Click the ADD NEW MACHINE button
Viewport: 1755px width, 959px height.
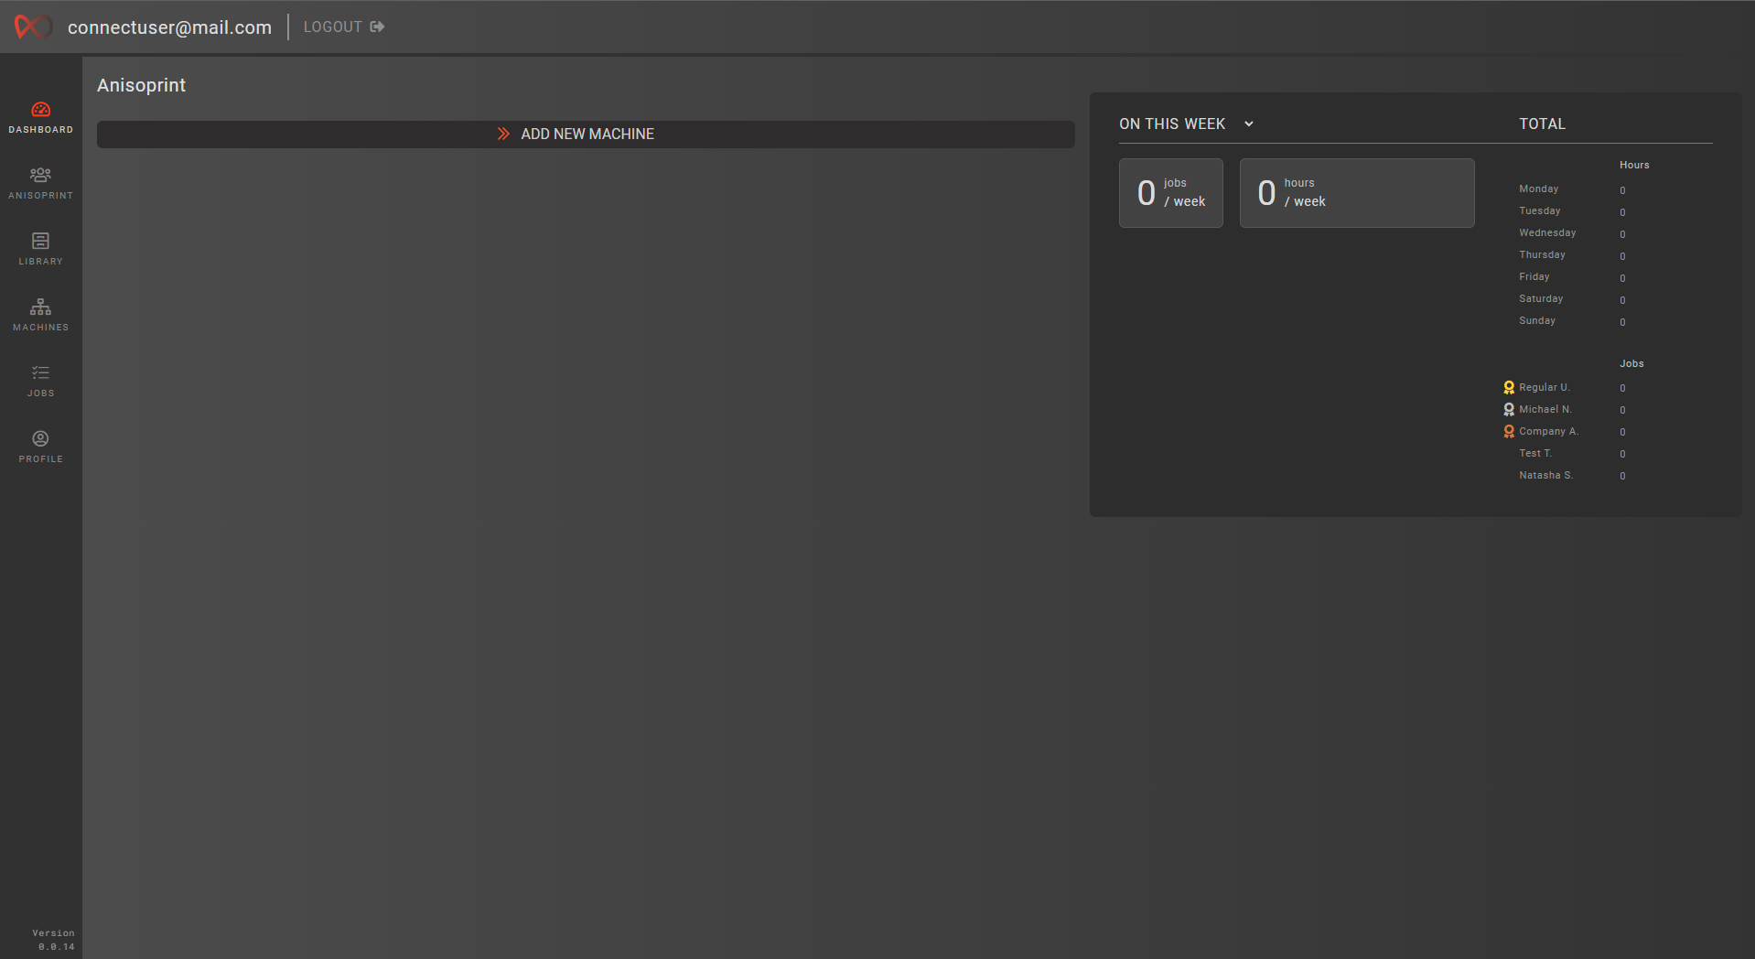click(x=586, y=135)
